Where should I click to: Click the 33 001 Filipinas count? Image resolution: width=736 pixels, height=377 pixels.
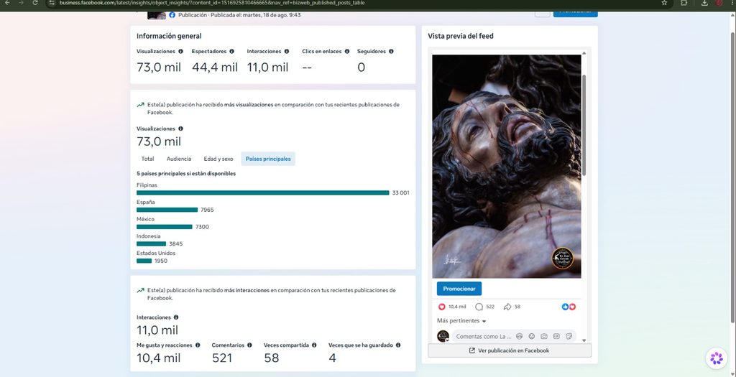[x=401, y=192]
